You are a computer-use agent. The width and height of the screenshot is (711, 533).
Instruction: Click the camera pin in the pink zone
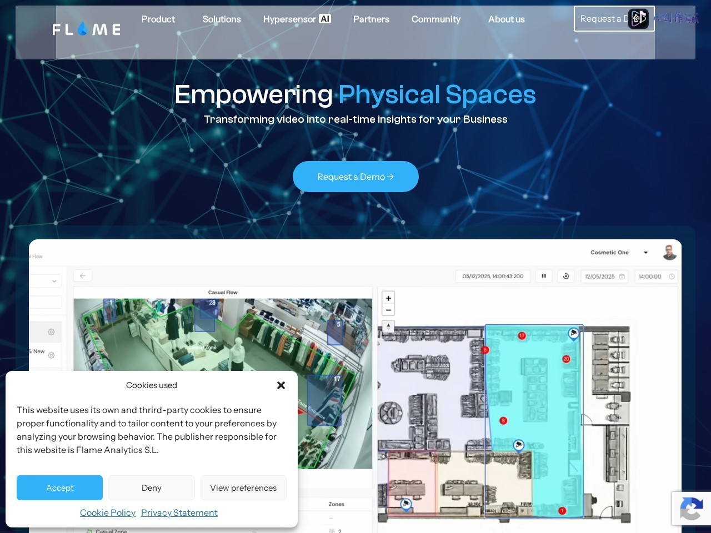(406, 504)
